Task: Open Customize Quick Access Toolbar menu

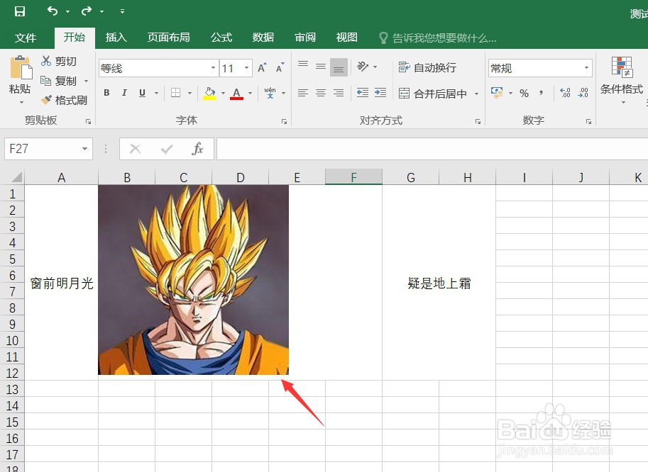Action: tap(122, 11)
